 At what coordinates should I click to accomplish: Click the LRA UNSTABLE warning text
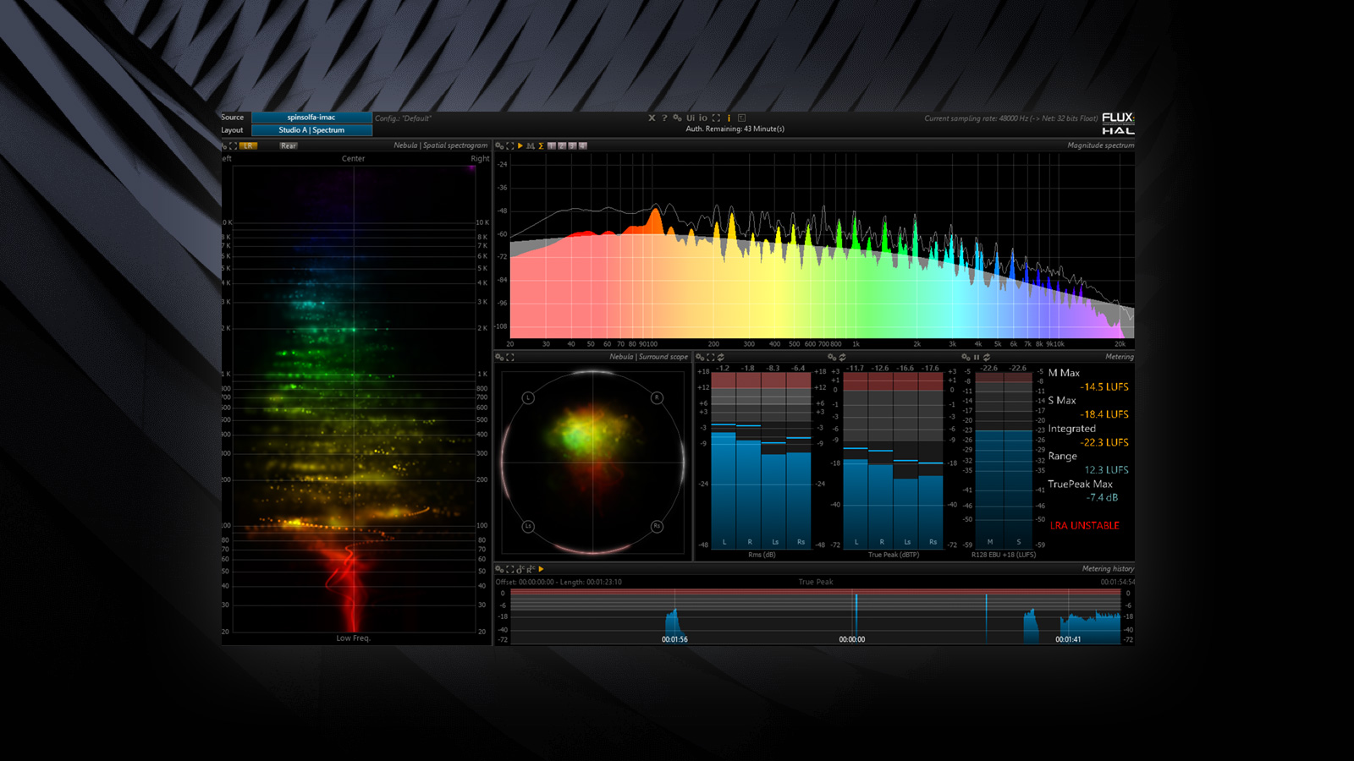pos(1085,525)
